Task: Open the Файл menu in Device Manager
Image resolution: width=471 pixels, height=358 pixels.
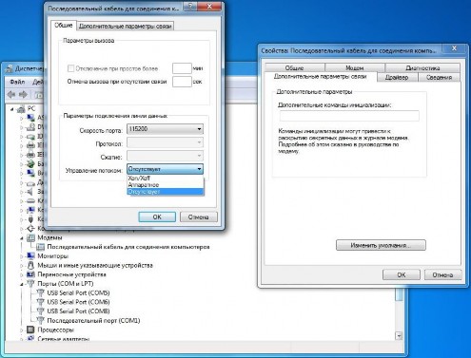Action: 17,82
